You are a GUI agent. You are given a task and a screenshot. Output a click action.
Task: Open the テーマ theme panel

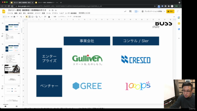pyautogui.click(x=69, y=17)
